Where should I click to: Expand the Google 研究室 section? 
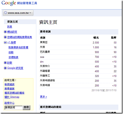(x=5, y=68)
